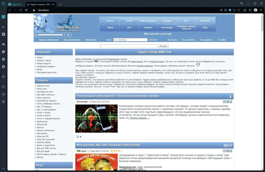Click the Вход menu item
This screenshot has height=172, width=265.
(205, 28)
